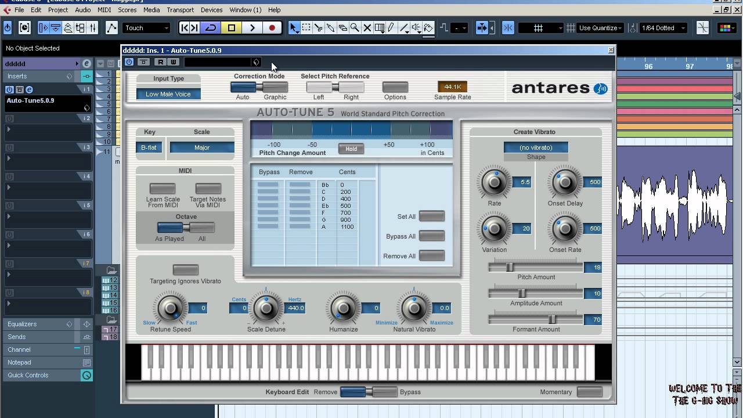Viewport: 743px width, 418px height.
Task: Toggle the Octave As Played/All switch
Action: [x=186, y=228]
